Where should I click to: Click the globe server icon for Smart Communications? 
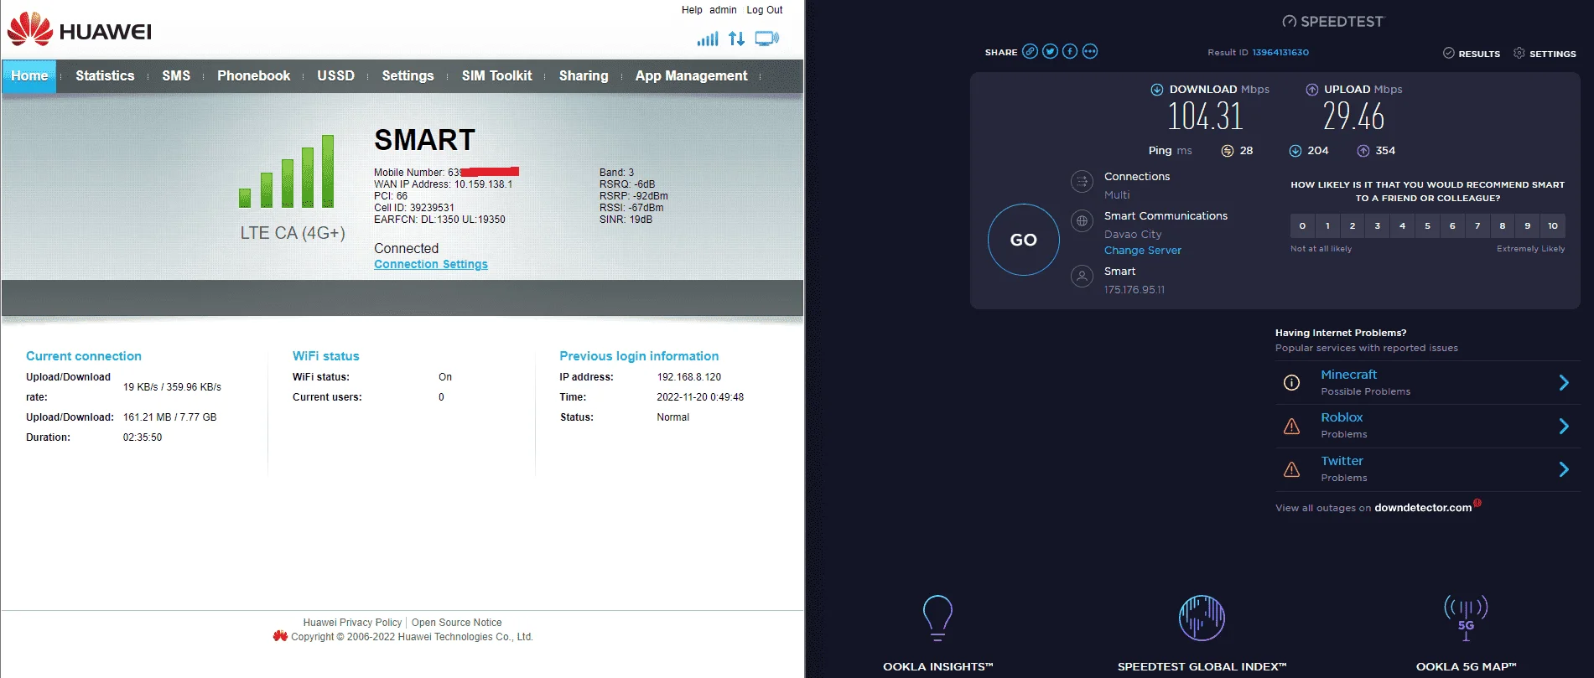(1083, 221)
